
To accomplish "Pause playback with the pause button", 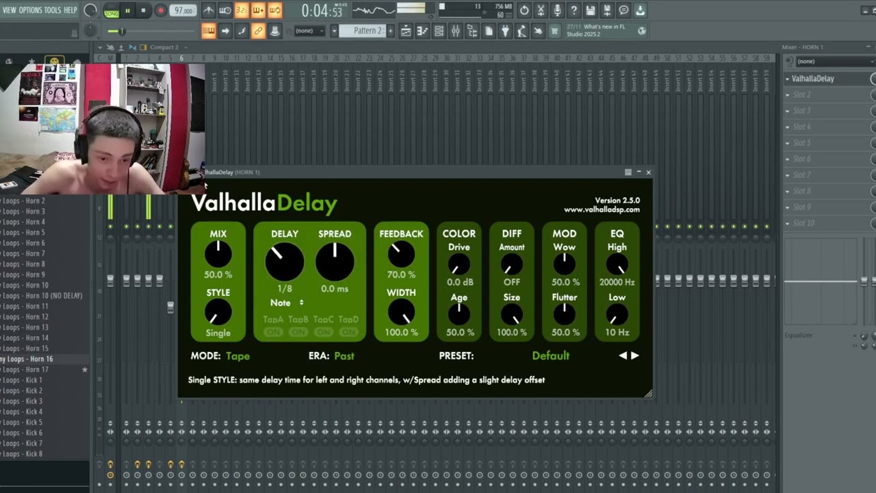I will [x=127, y=10].
